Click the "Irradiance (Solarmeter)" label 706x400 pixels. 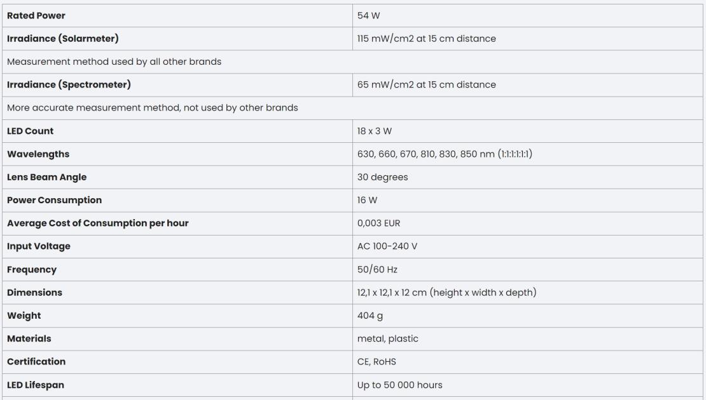coord(63,39)
